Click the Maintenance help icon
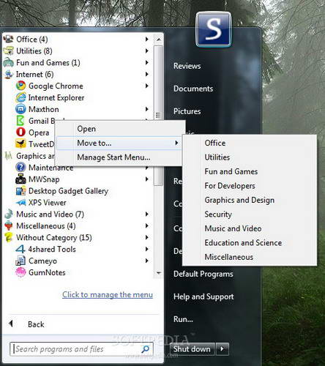325x366 pixels. 20,168
